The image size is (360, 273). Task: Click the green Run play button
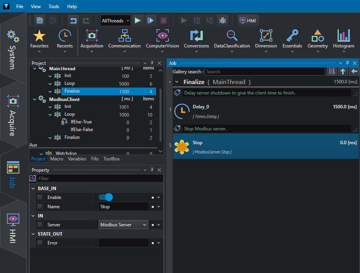[x=138, y=21]
